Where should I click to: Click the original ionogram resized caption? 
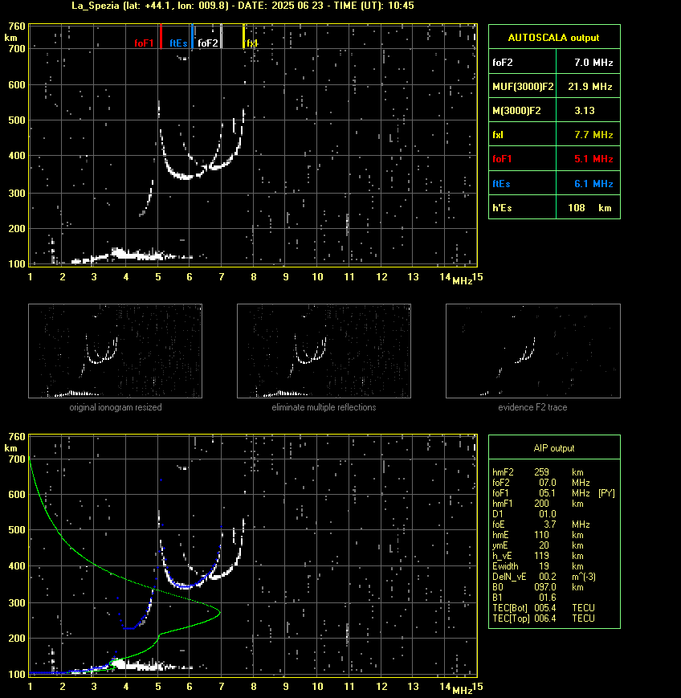116,407
